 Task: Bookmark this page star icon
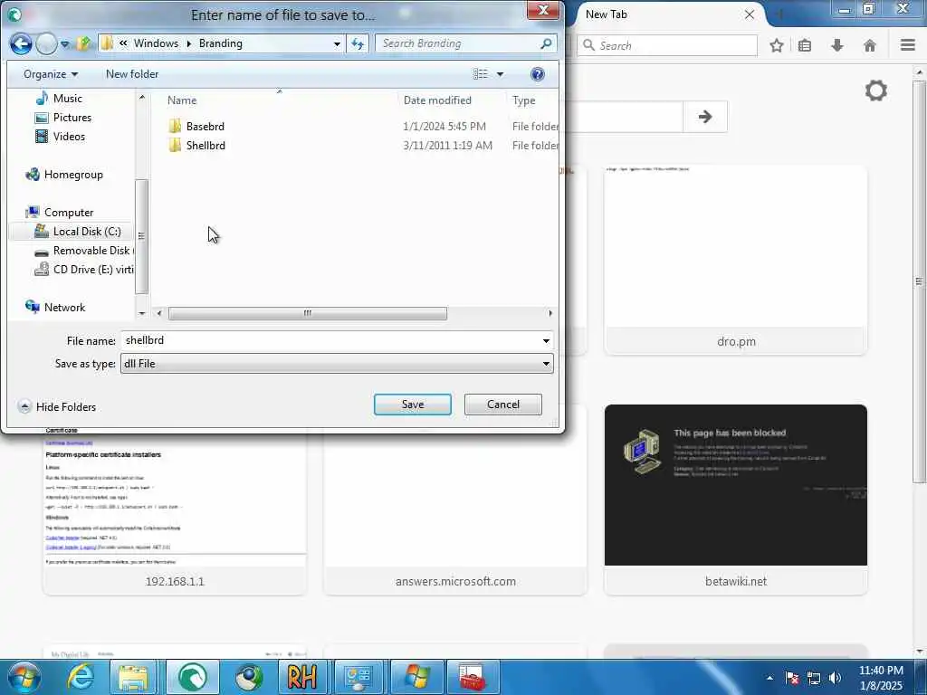(x=776, y=45)
